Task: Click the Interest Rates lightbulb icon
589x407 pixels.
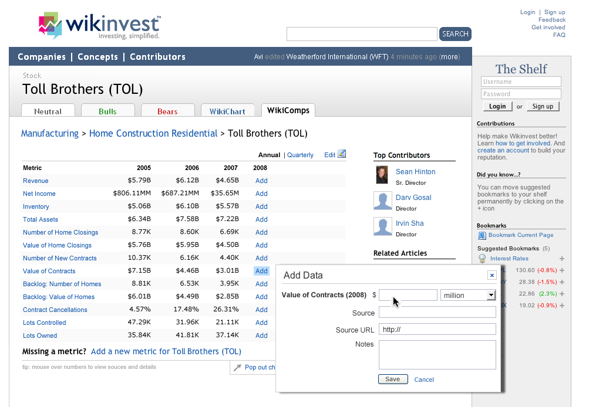Action: (x=482, y=259)
